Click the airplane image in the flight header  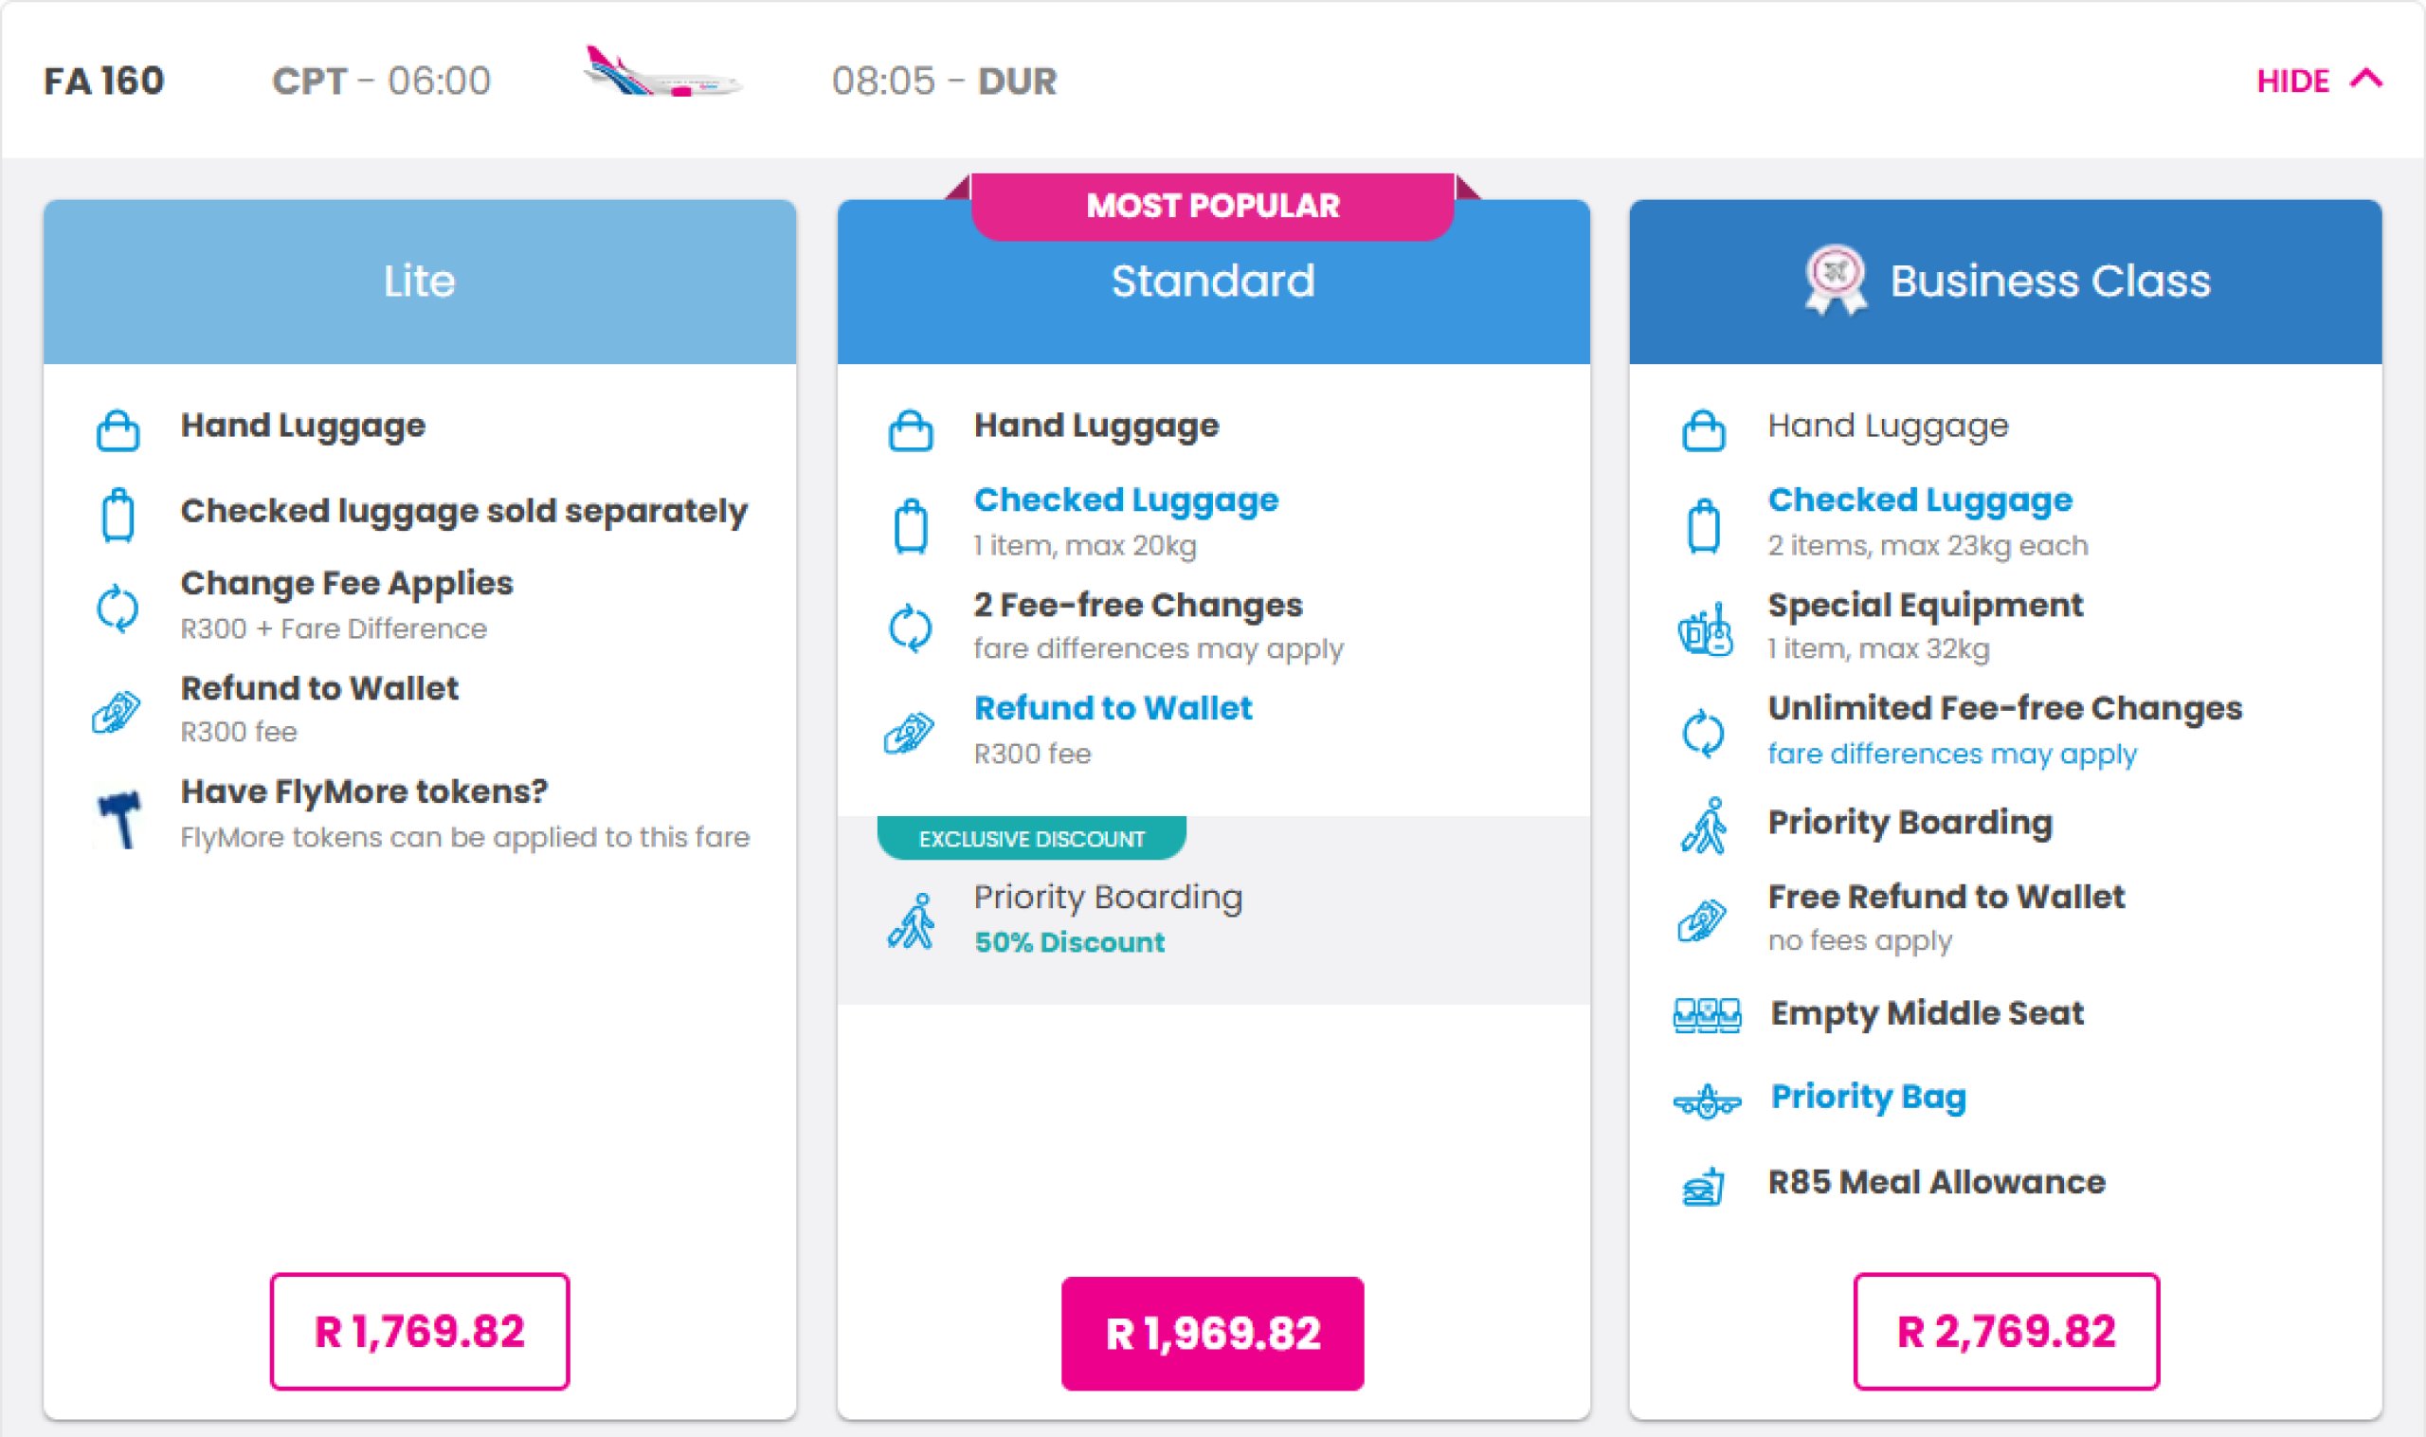(x=661, y=74)
